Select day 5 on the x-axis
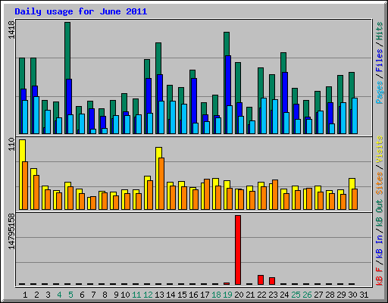 point(70,295)
